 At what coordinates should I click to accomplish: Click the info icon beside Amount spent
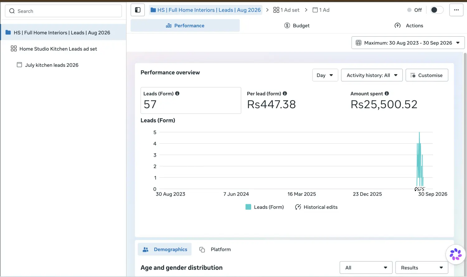tap(387, 93)
